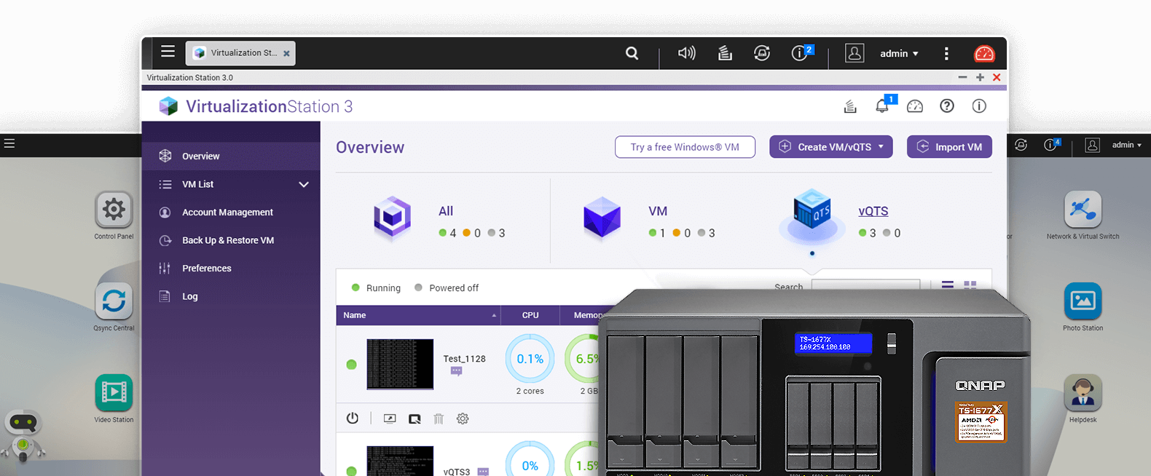Open Virtualization Station task stack icon
This screenshot has height=476, width=1151.
coord(850,106)
